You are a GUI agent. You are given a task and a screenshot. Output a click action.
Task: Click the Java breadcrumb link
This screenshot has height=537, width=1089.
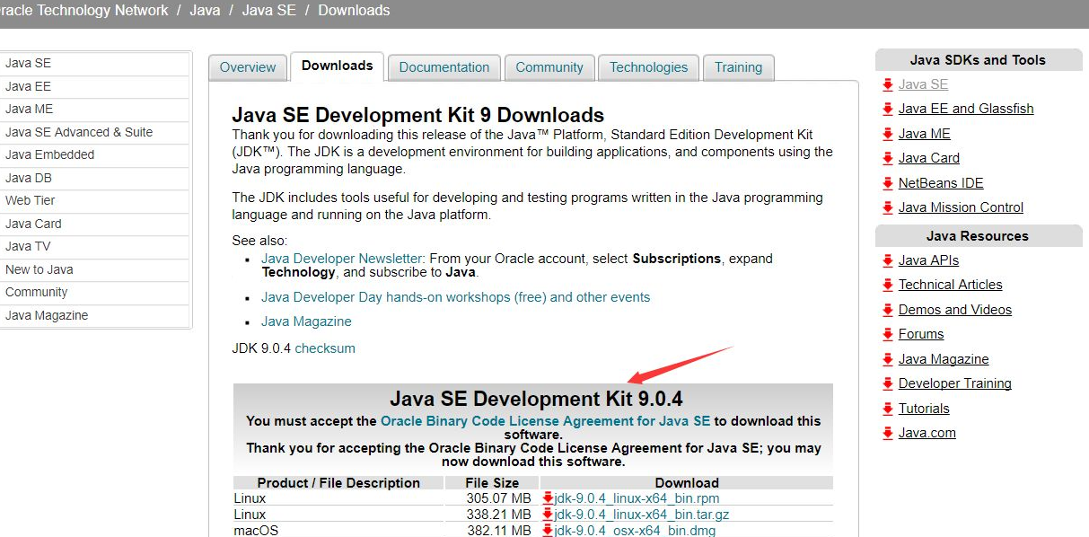click(205, 11)
